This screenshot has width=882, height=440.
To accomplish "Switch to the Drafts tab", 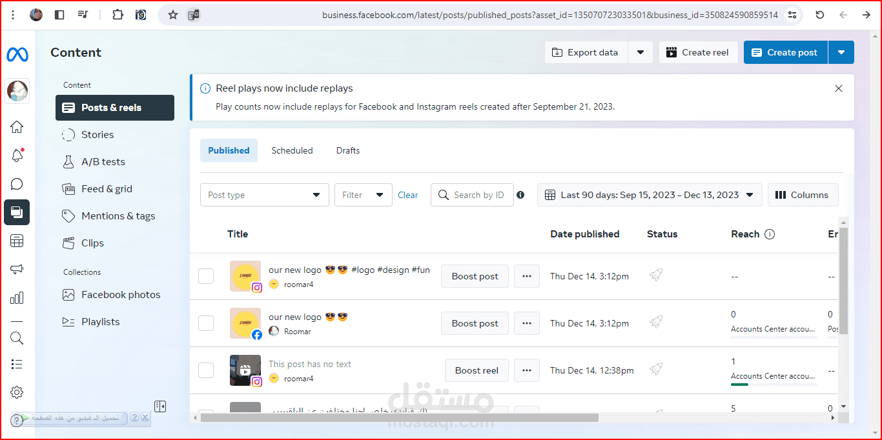I will click(348, 150).
